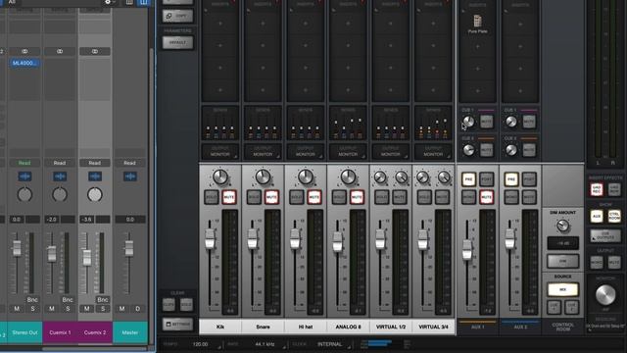Image resolution: width=627 pixels, height=353 pixels.
Task: Toggle POST on AUX 2
Action: click(529, 179)
